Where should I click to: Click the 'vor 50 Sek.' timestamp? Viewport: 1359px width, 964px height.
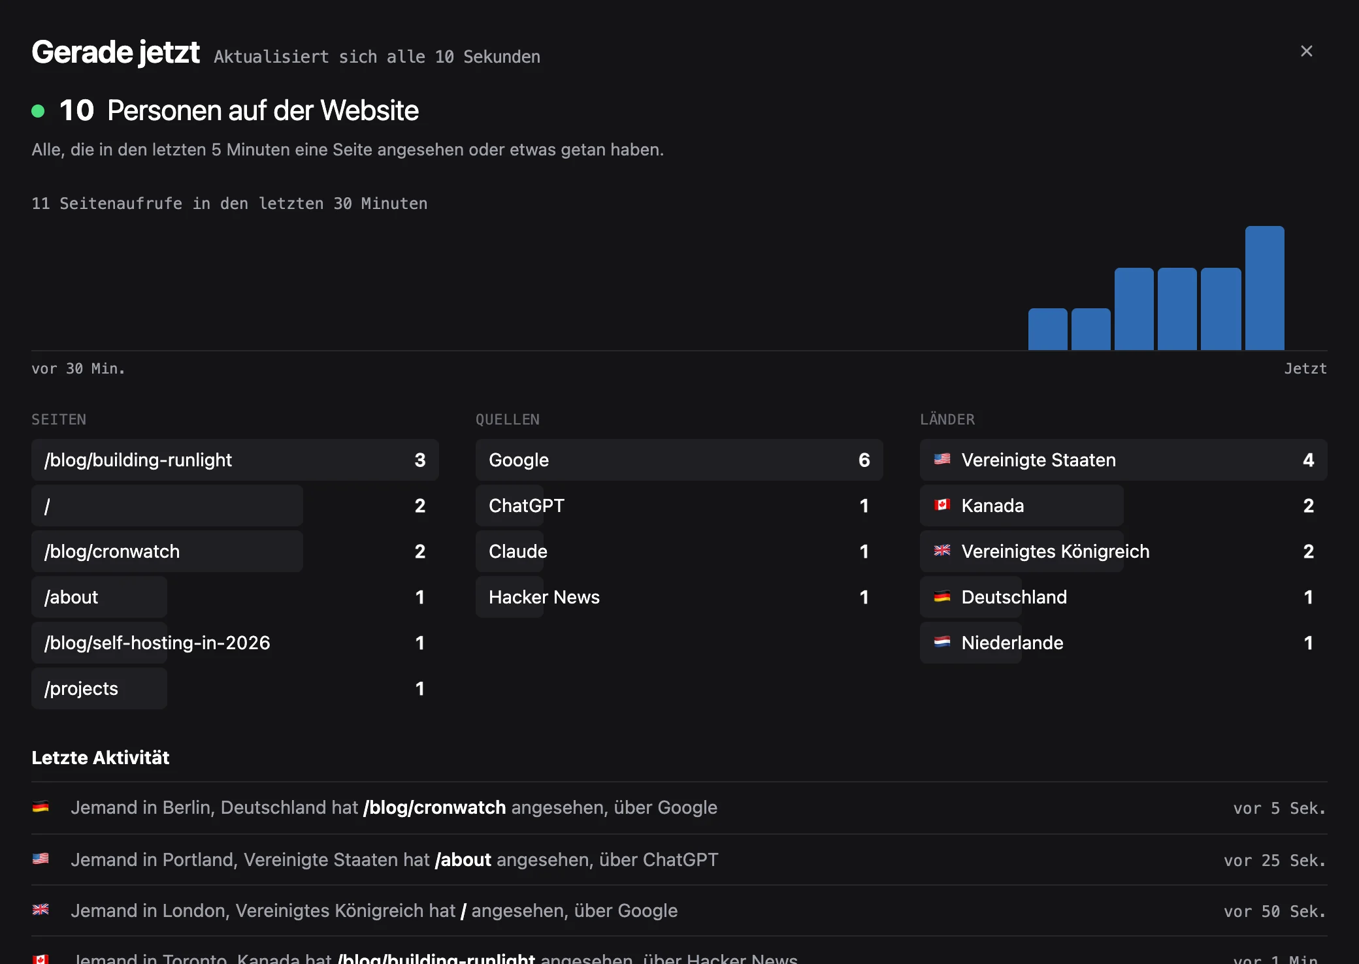pyautogui.click(x=1275, y=911)
